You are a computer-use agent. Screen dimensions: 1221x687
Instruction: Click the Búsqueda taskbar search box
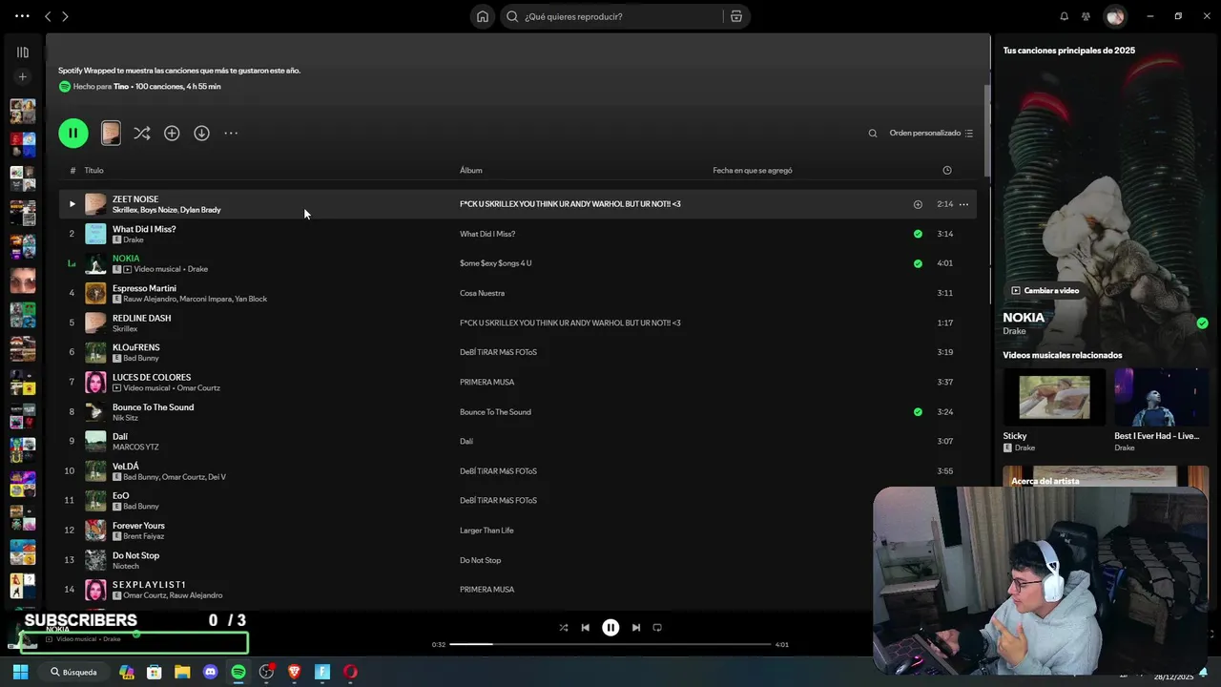tap(75, 672)
